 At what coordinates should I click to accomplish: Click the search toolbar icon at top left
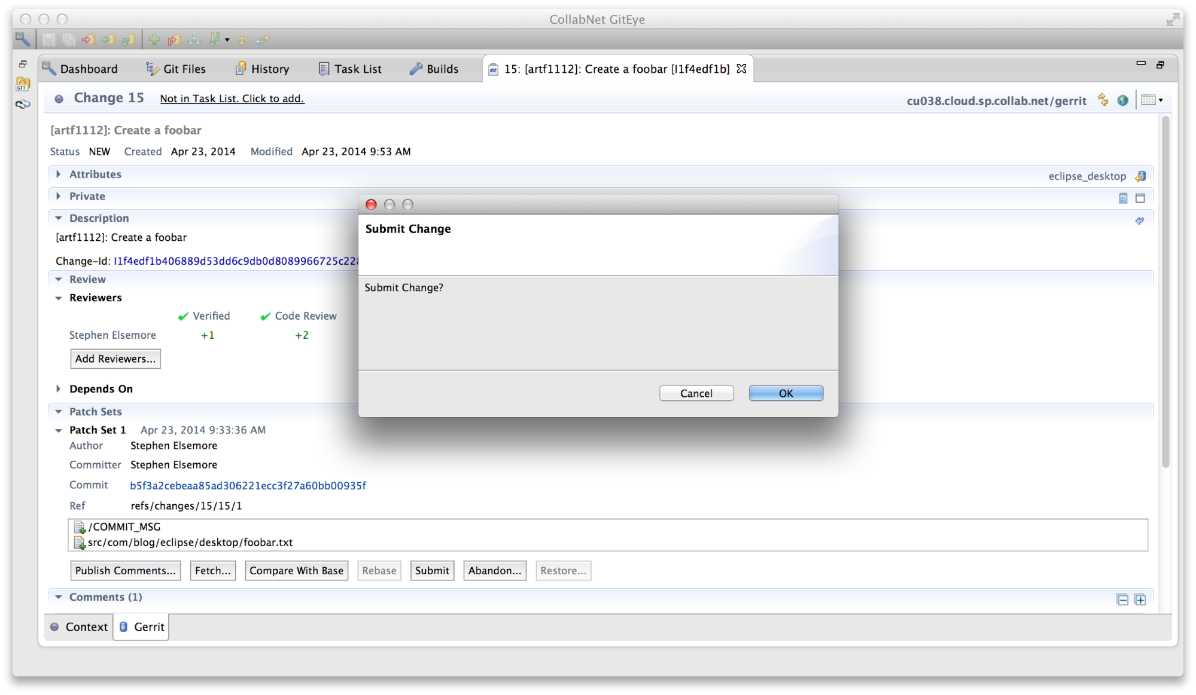click(23, 39)
